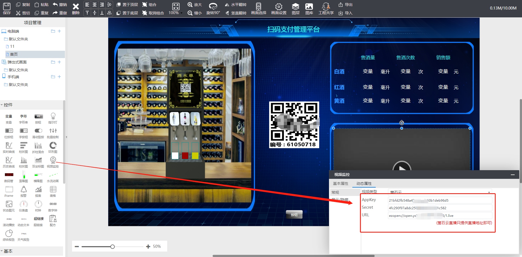This screenshot has height=257, width=522.
Task: Click the 竖直翻转 vertical flip tool
Action: pyautogui.click(x=235, y=13)
